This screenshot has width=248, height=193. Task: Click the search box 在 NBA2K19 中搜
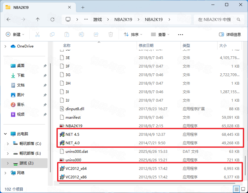[219, 19]
